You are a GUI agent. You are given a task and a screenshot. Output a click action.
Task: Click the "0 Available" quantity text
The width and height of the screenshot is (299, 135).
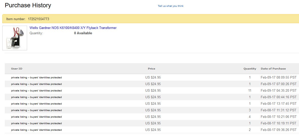click(83, 33)
